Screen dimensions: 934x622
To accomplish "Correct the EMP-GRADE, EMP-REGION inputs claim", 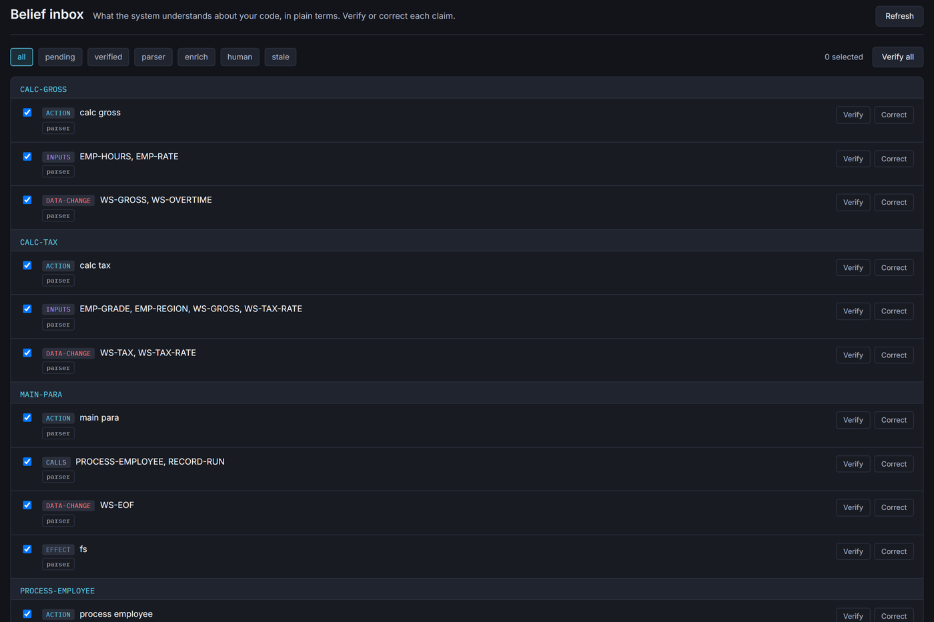I will pyautogui.click(x=893, y=311).
